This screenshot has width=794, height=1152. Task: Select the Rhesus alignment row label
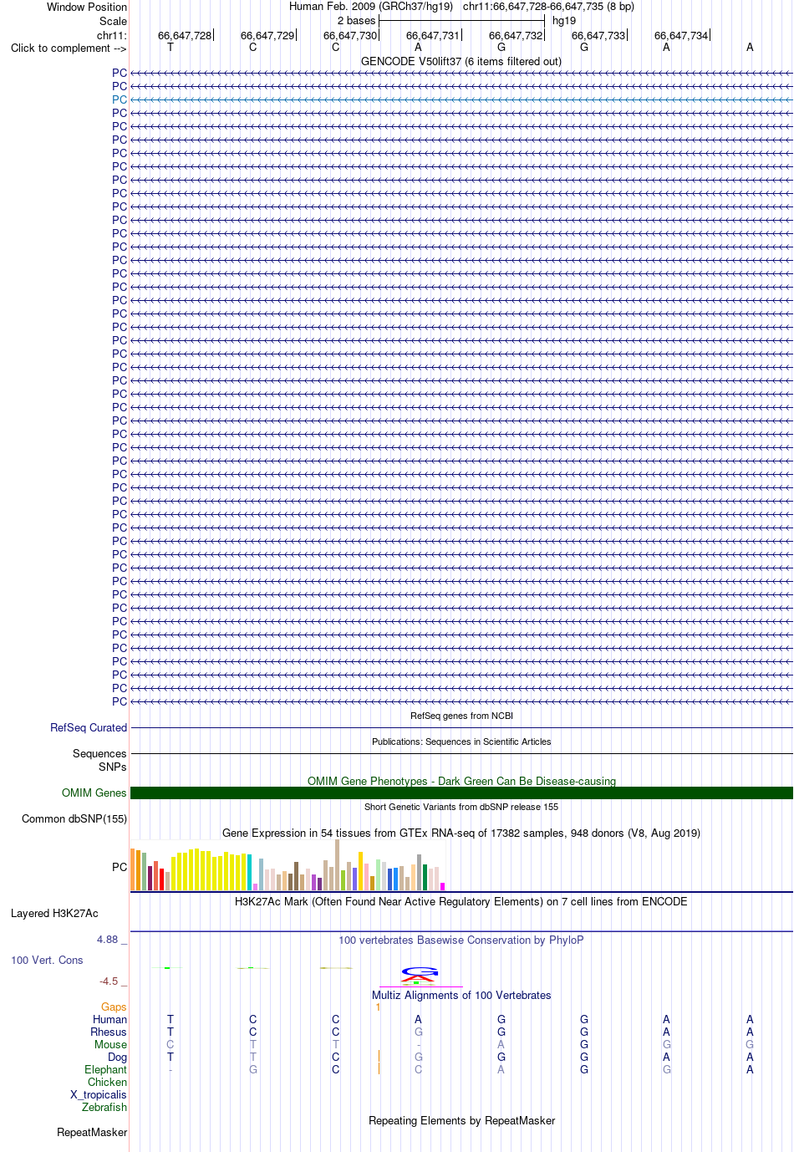pyautogui.click(x=109, y=1032)
